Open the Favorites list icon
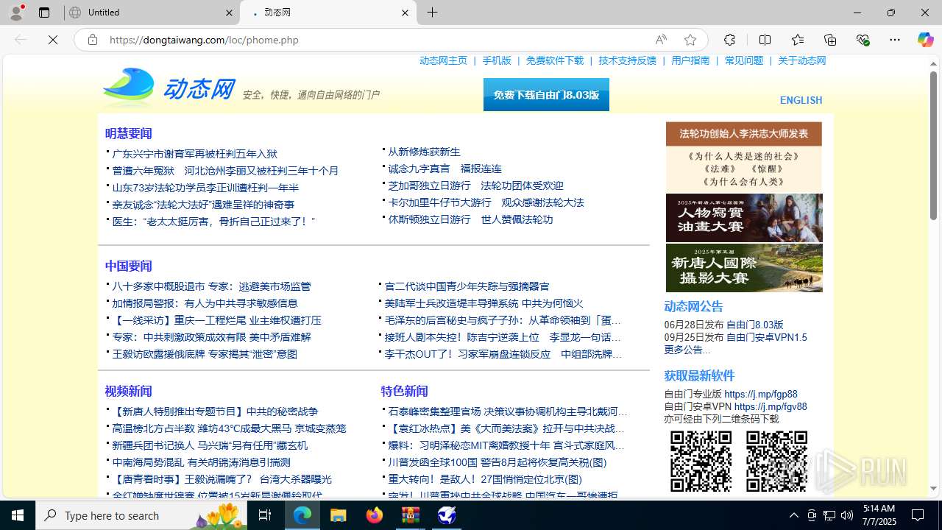 [x=797, y=40]
